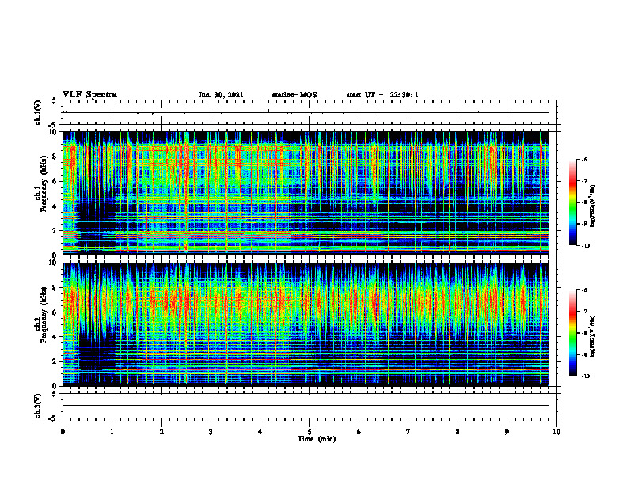627x484 pixels.
Task: Click the ch.1 colorbar unit label
Action: coord(593,206)
